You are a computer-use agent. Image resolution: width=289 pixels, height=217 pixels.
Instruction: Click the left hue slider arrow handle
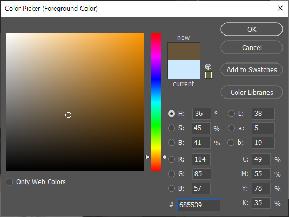(x=147, y=157)
